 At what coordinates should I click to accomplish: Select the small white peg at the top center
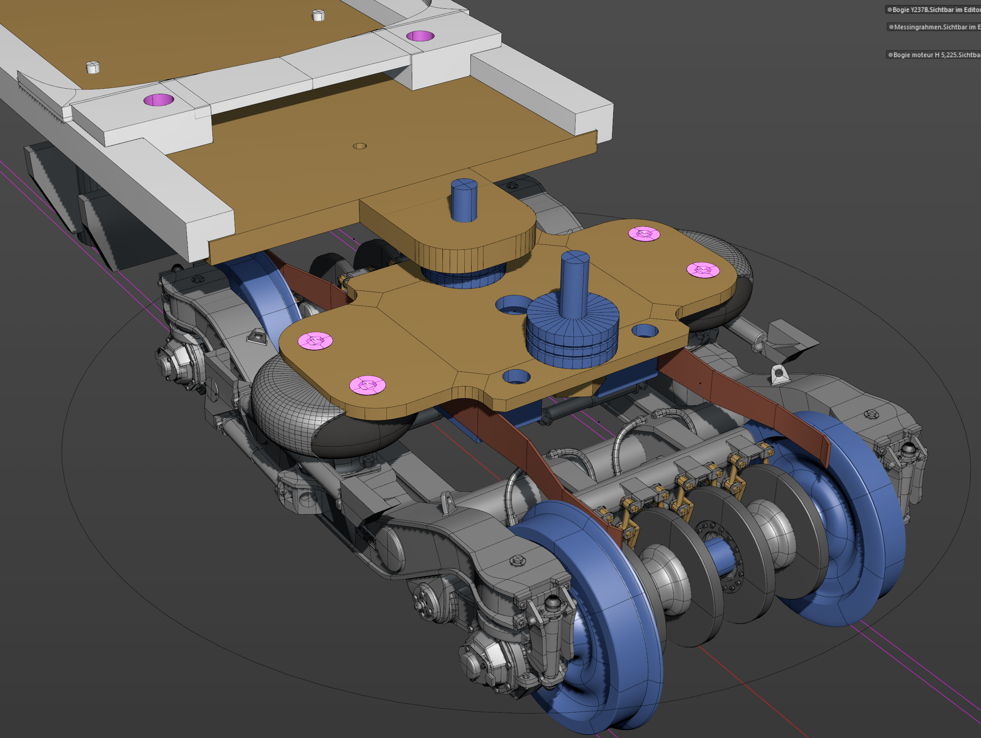point(318,15)
